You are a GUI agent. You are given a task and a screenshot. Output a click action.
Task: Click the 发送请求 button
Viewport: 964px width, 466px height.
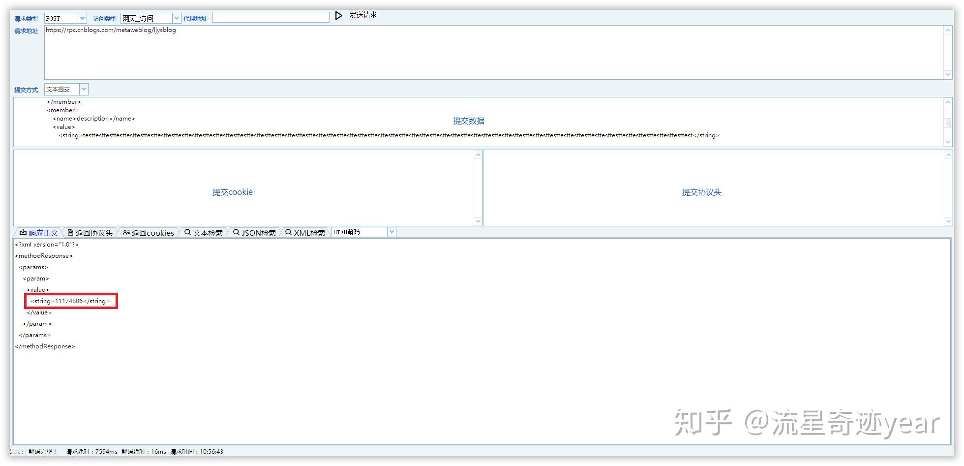tap(361, 15)
